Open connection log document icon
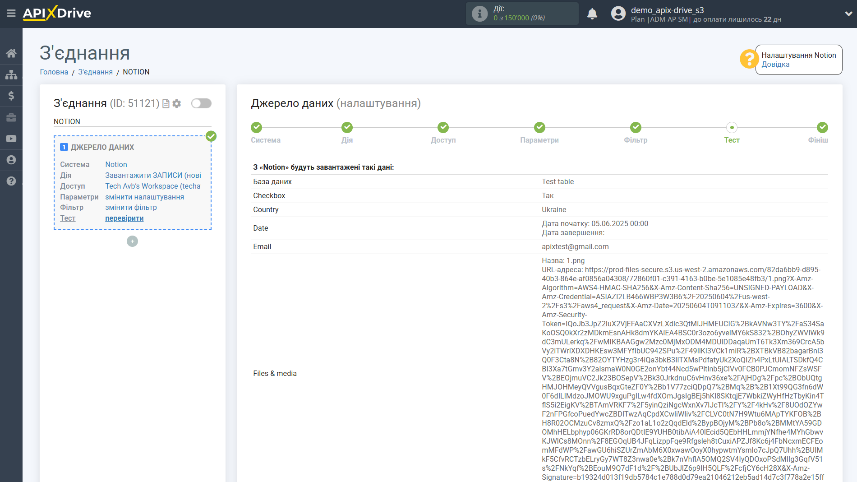Viewport: 857px width, 482px height. (x=166, y=104)
